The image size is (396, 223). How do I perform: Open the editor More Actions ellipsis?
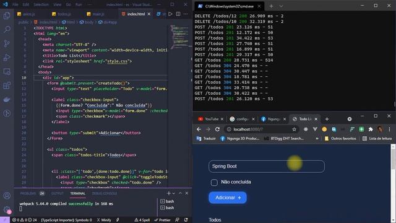point(186,14)
